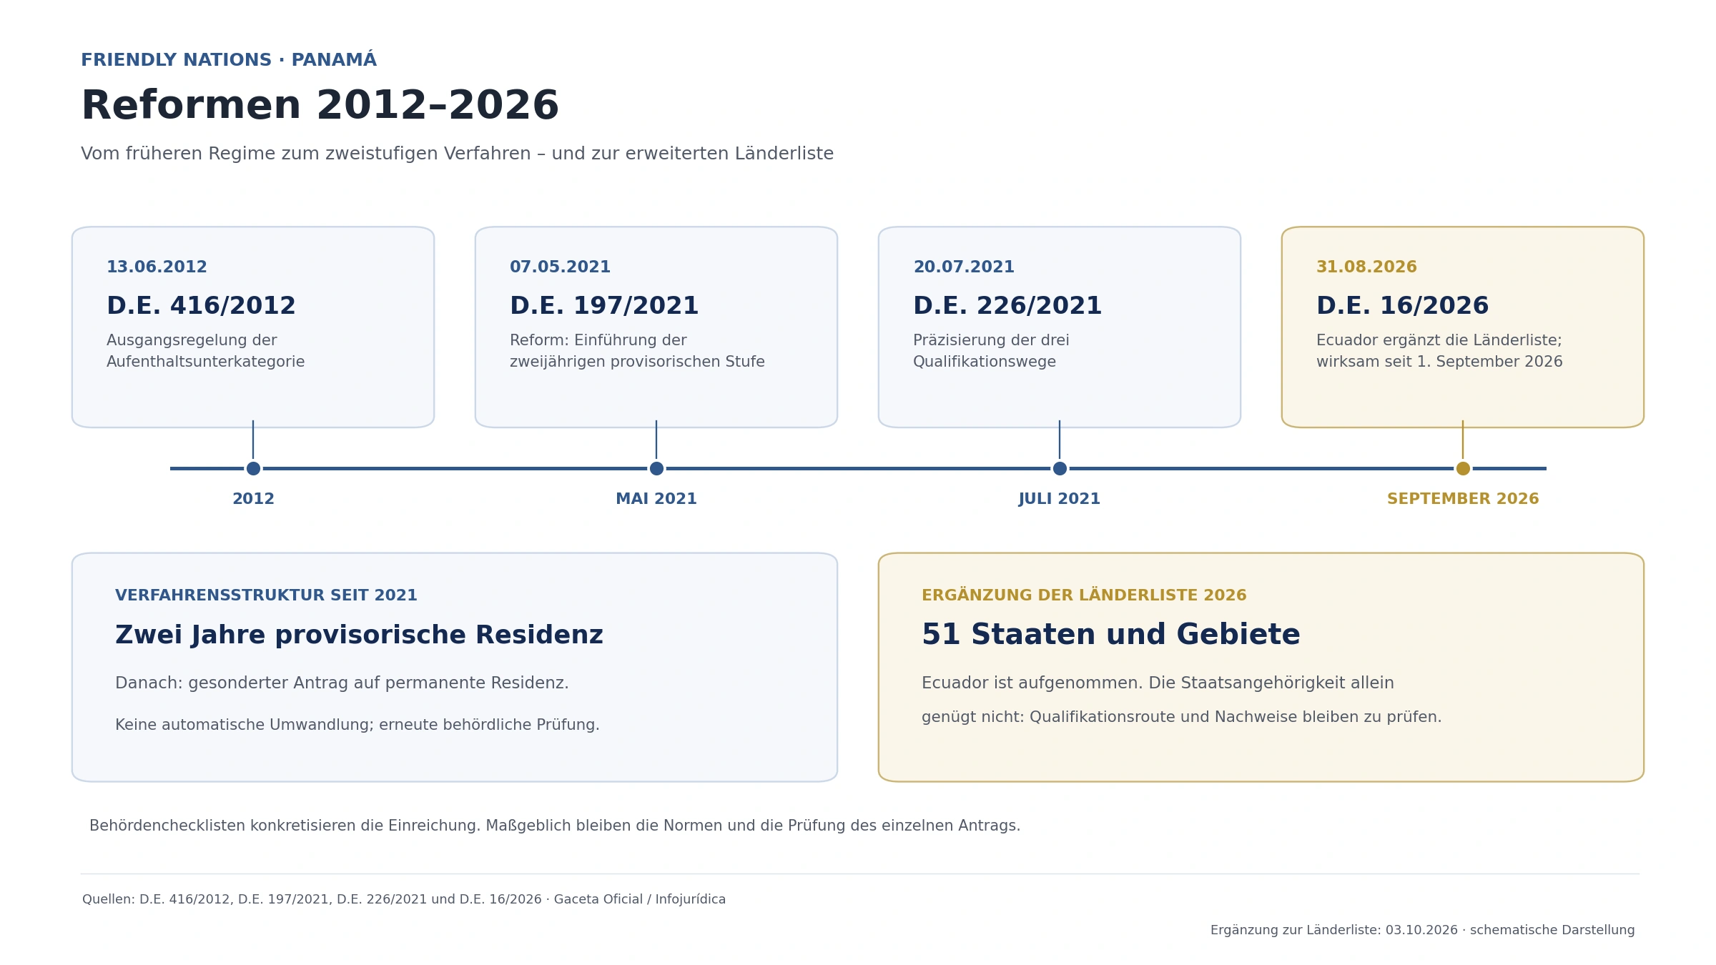1716x965 pixels.
Task: Click the Mai 2021 timeline dot
Action: pos(656,468)
